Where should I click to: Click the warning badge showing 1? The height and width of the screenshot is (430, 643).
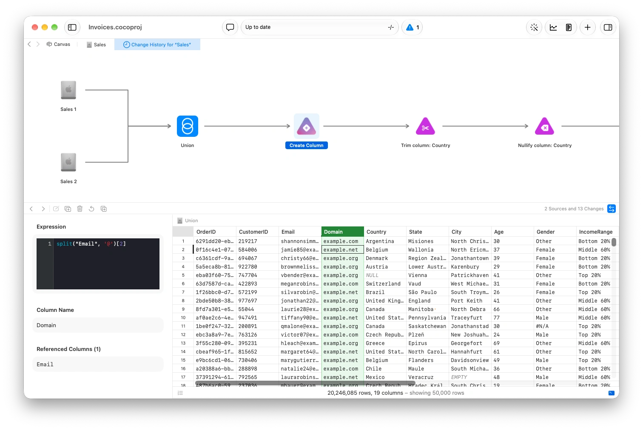pyautogui.click(x=413, y=27)
